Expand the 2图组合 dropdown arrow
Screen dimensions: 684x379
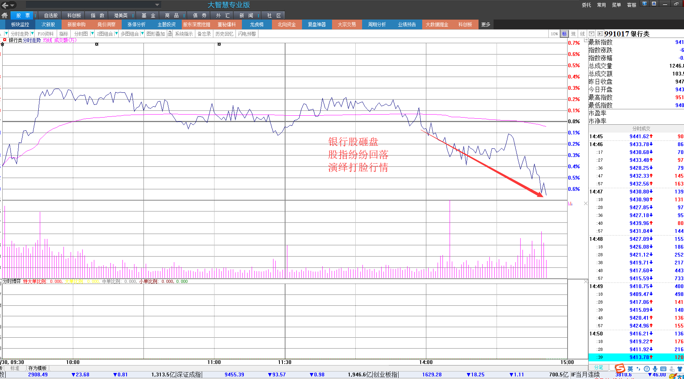tap(116, 33)
